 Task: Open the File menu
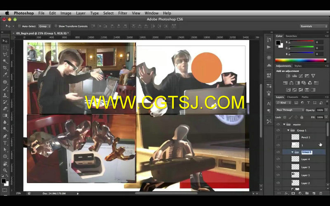click(x=42, y=13)
